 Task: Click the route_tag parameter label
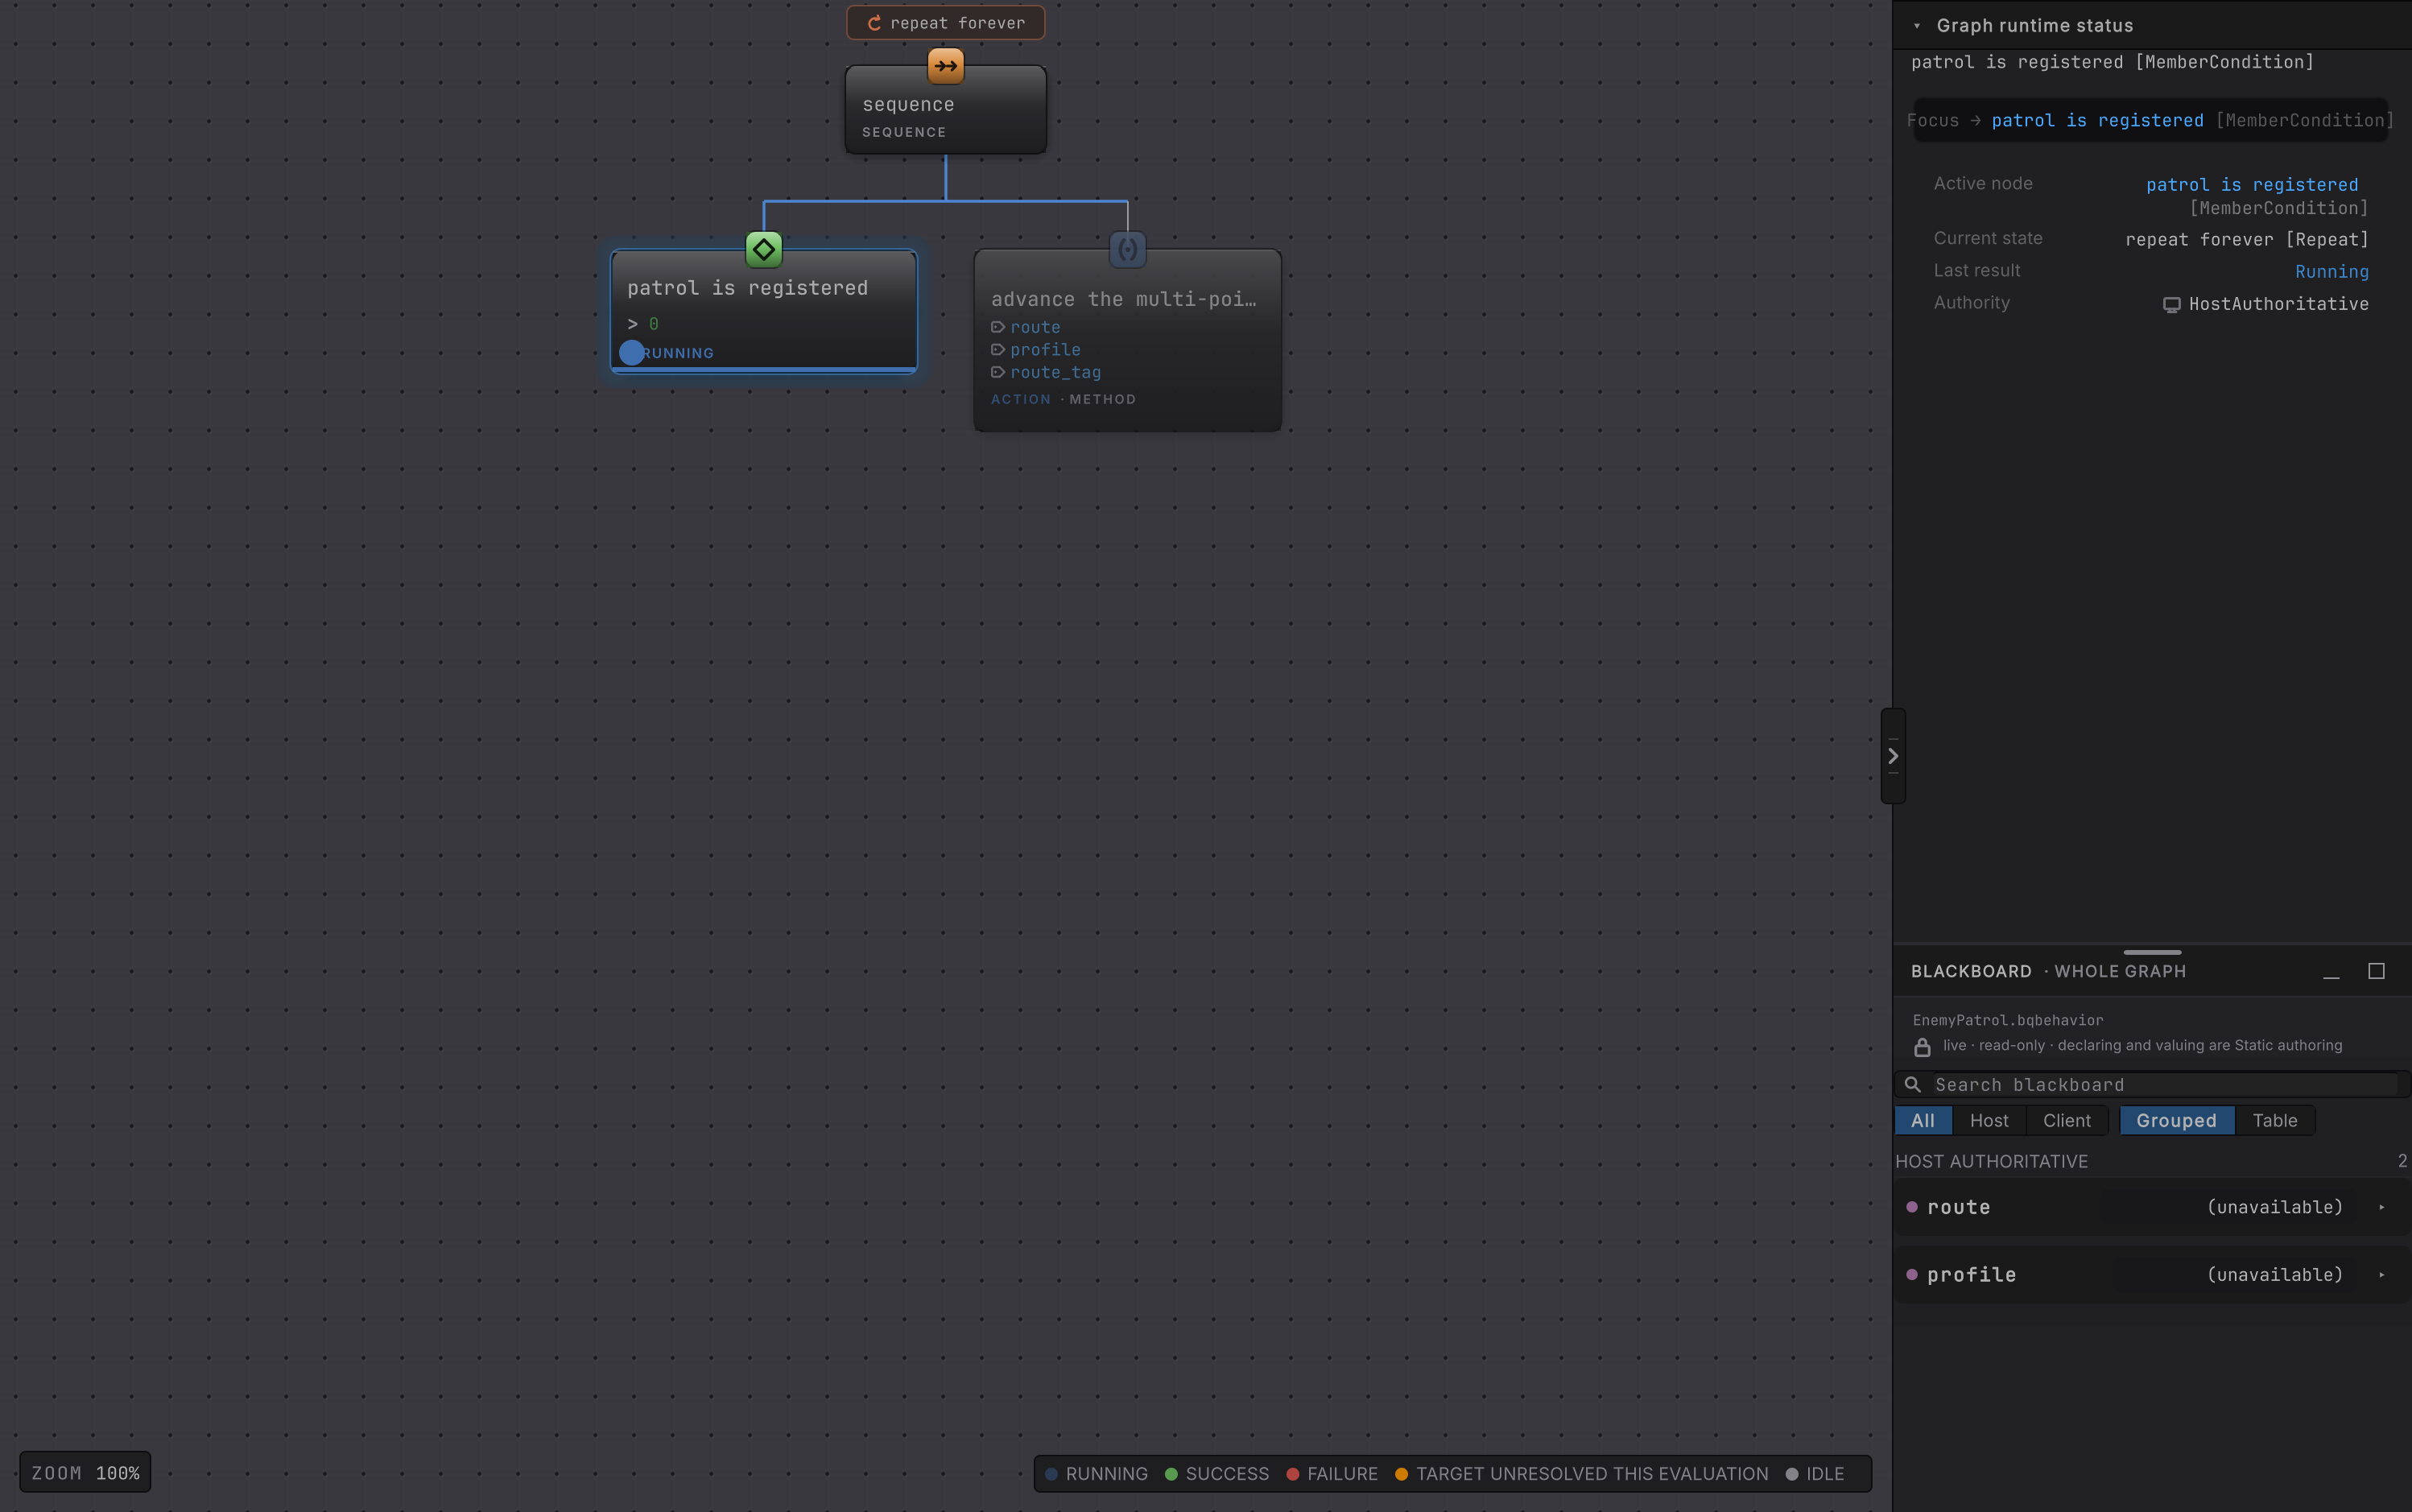1055,372
